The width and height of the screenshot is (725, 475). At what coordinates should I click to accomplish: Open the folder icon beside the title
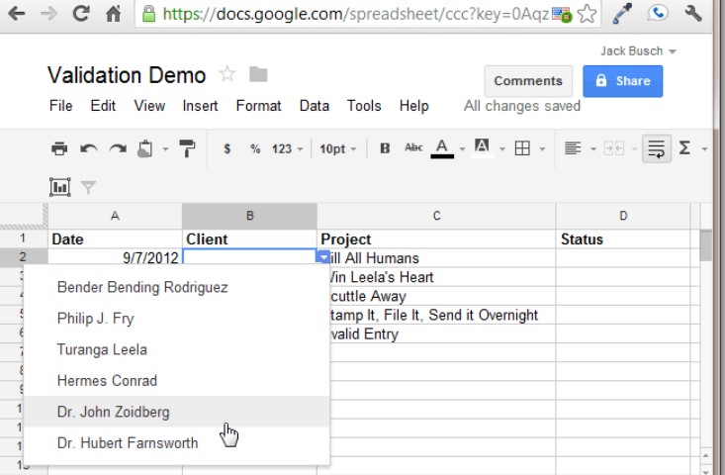[258, 74]
